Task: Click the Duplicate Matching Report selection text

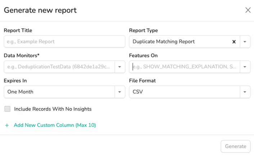Action: click(x=164, y=42)
